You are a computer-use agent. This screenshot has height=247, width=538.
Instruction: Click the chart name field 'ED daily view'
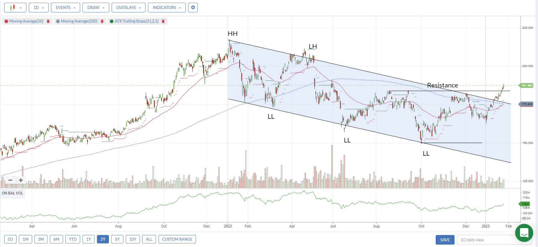pyautogui.click(x=494, y=240)
